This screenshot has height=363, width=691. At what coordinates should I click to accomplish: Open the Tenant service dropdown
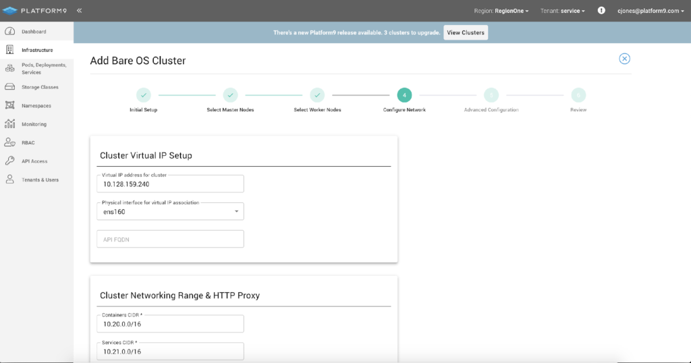[x=562, y=11]
